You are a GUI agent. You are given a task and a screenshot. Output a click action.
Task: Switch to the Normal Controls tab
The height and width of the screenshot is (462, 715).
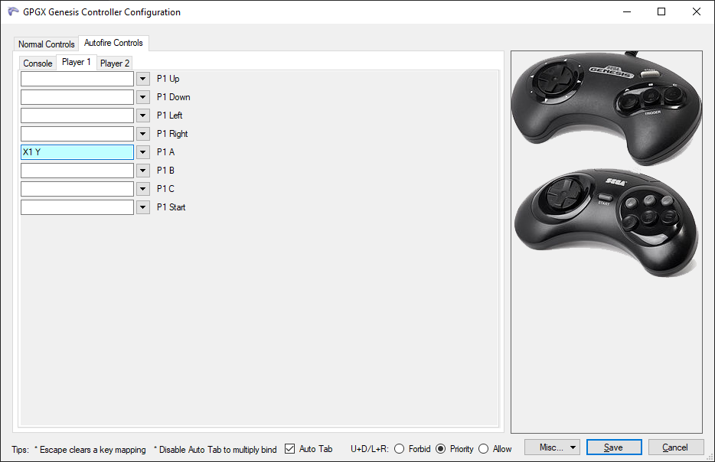coord(45,44)
